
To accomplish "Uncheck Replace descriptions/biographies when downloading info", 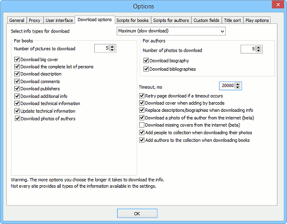I will click(x=142, y=110).
